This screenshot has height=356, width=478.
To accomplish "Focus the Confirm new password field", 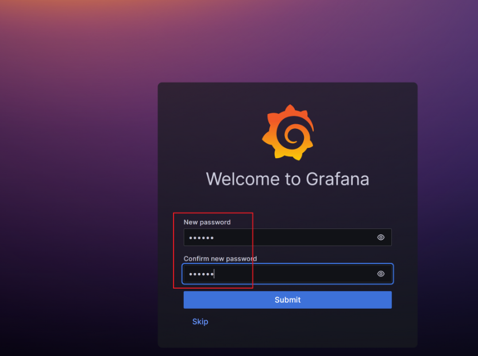I will tap(287, 274).
